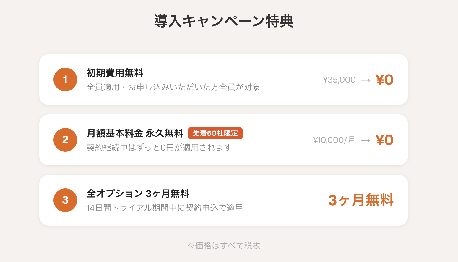
Task: Click the orange number 3 circle badge
Action: coord(65,200)
